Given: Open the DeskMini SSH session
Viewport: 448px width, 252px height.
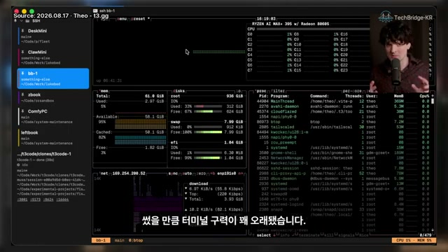Looking at the screenshot, I should 53,36.
